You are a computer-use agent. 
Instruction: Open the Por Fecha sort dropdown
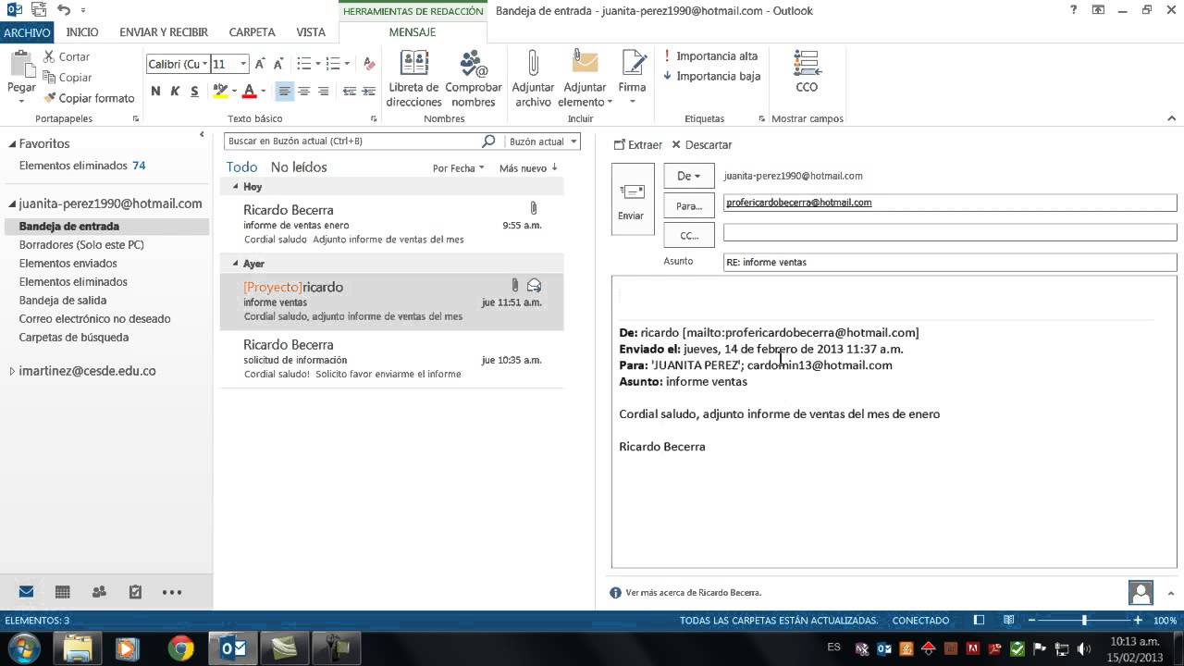click(x=459, y=168)
